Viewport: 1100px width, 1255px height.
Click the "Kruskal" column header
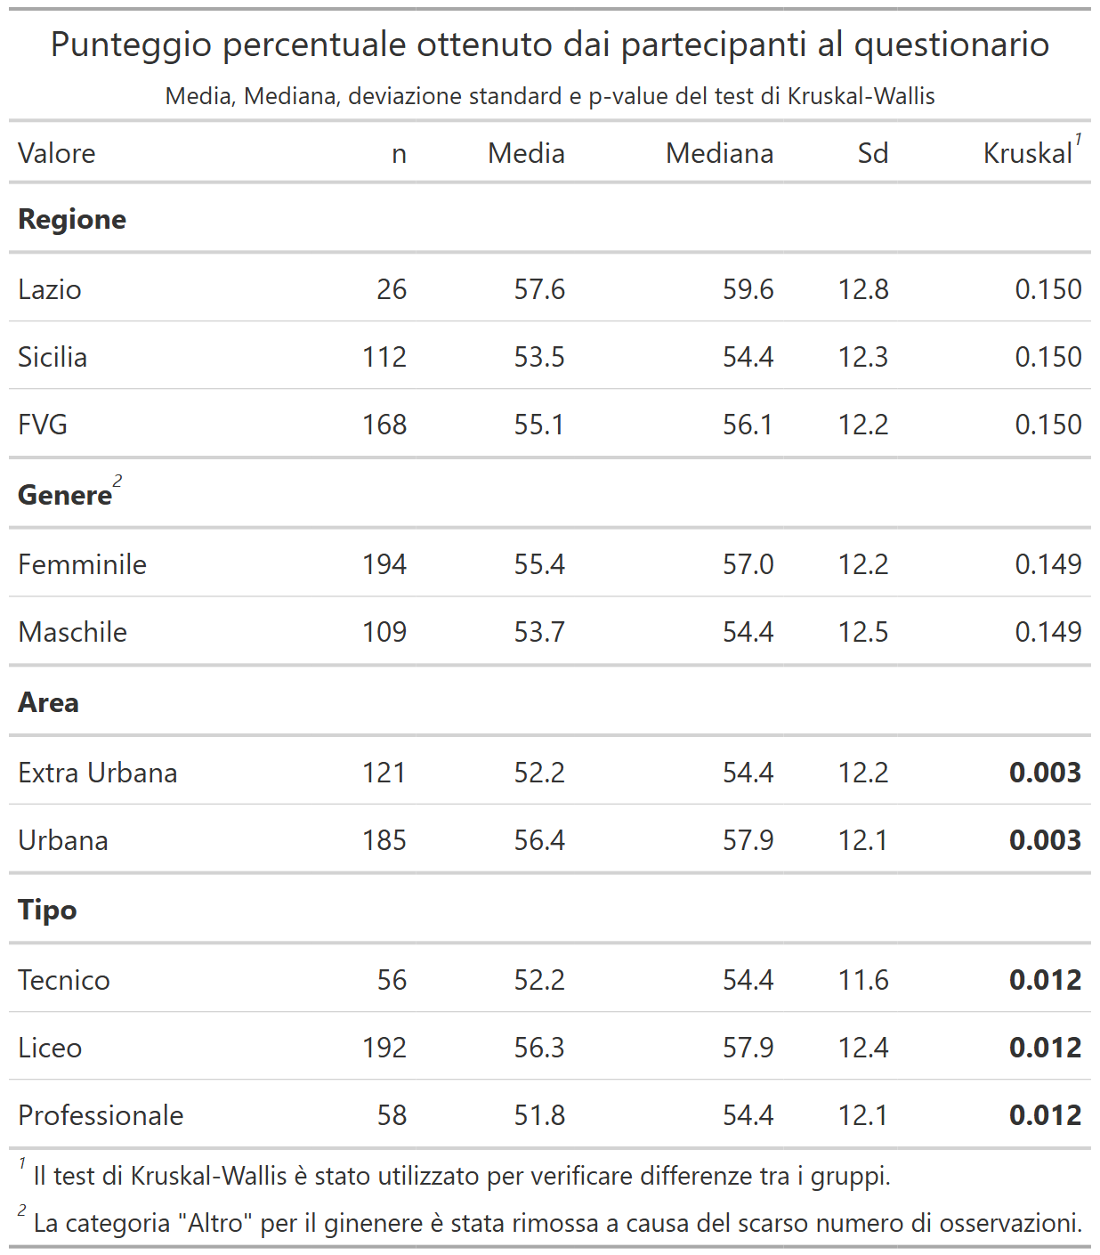click(x=1028, y=153)
